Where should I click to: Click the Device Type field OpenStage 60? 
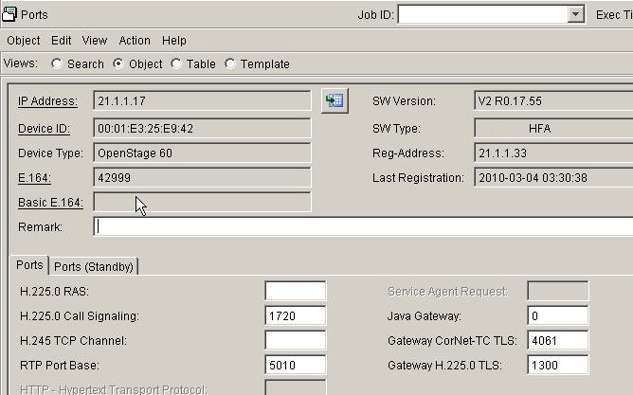pos(202,153)
